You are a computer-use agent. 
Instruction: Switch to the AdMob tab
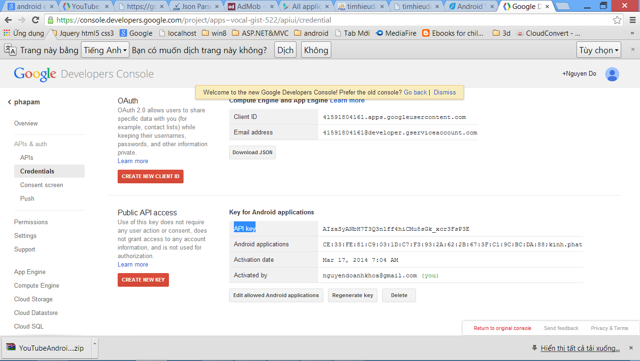[250, 7]
